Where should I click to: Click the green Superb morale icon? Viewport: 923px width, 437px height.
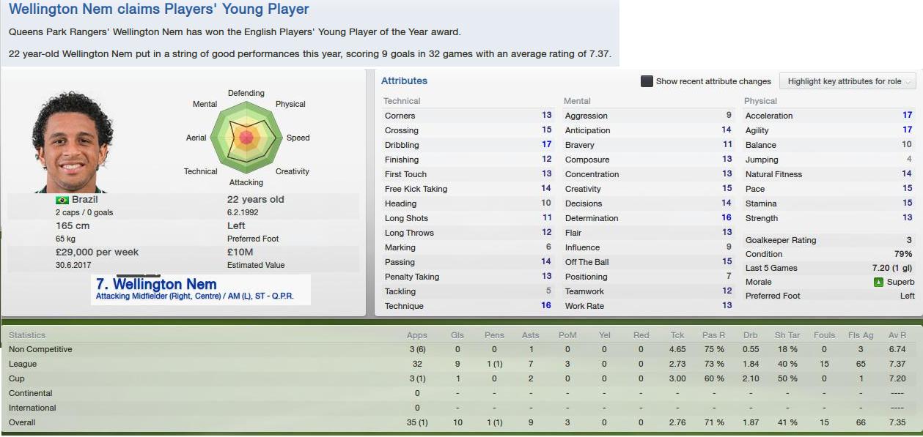pyautogui.click(x=878, y=283)
